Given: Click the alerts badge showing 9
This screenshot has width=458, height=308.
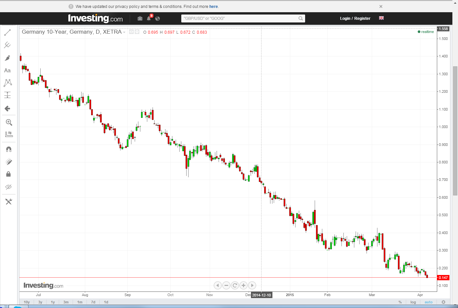Looking at the screenshot, I should tap(151, 16).
